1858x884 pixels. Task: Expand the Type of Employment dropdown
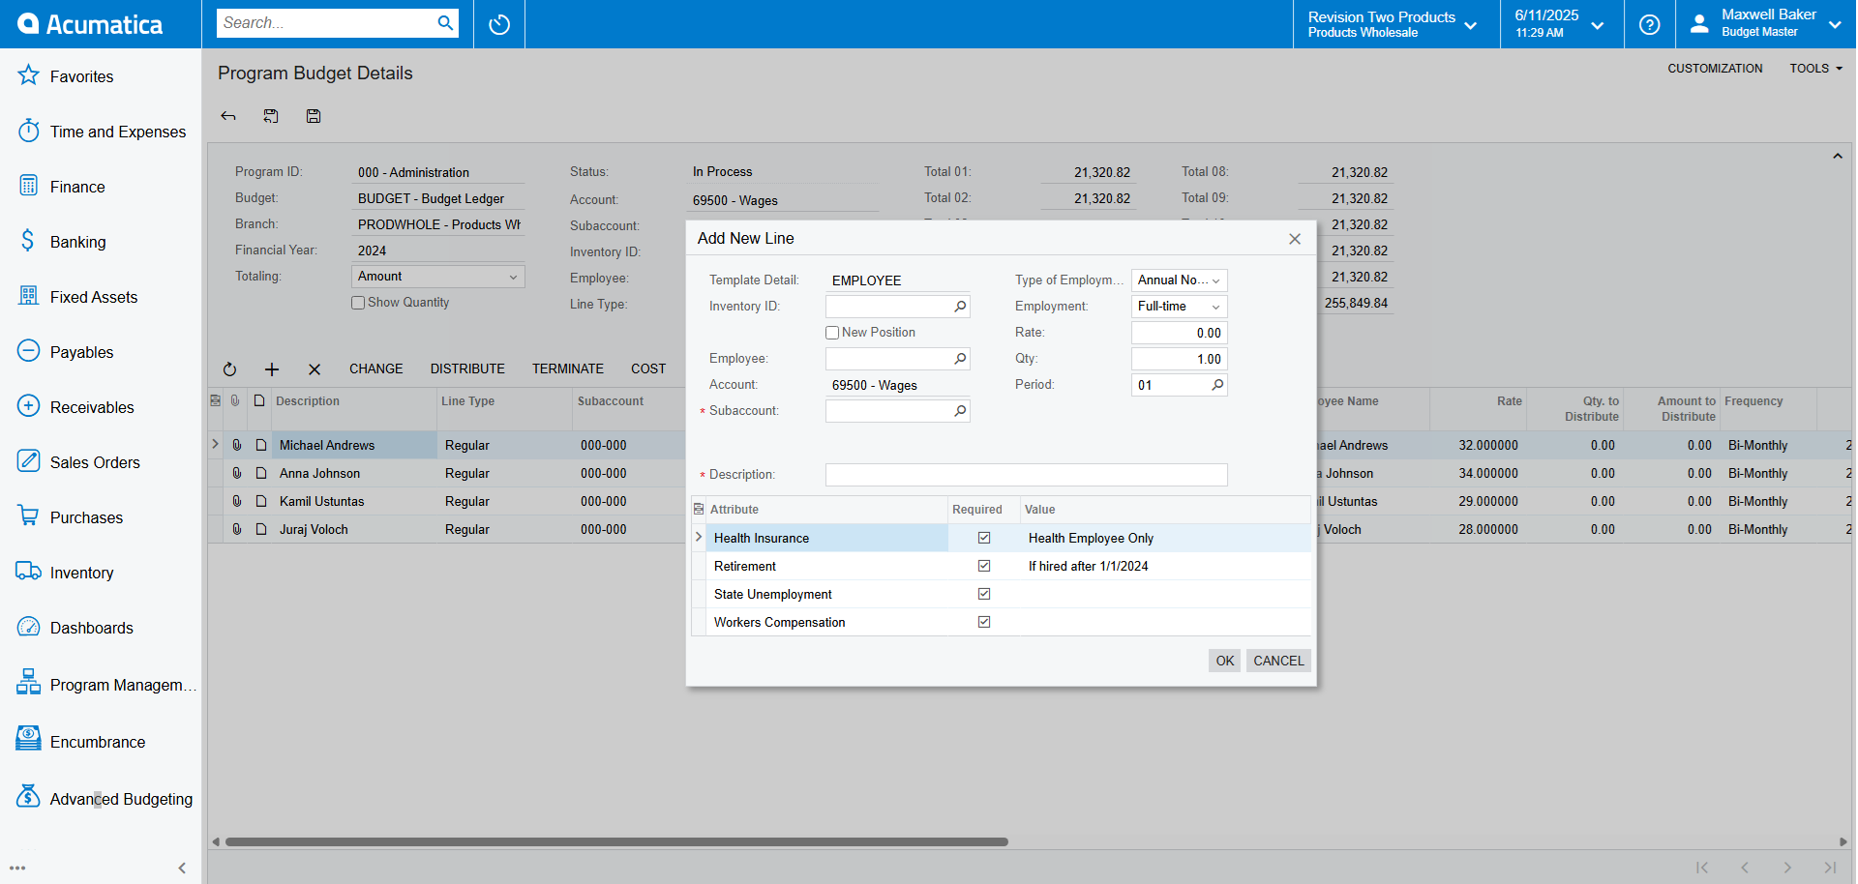pos(1179,280)
